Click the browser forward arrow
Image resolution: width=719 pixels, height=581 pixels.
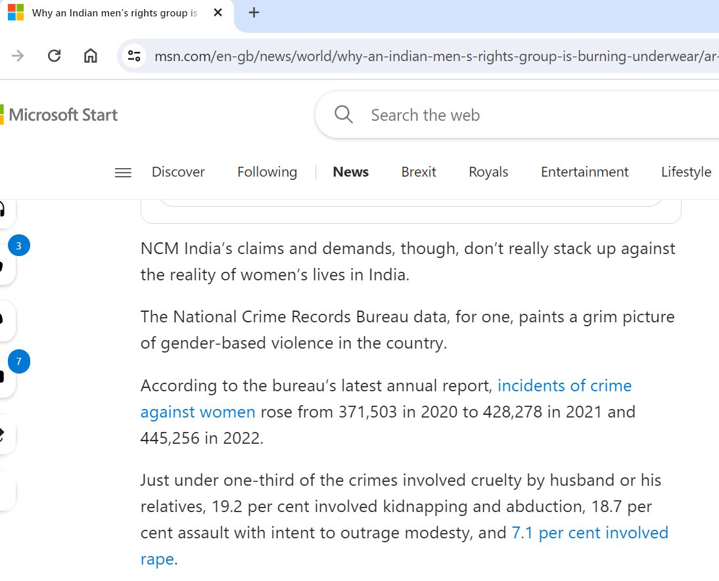click(18, 56)
